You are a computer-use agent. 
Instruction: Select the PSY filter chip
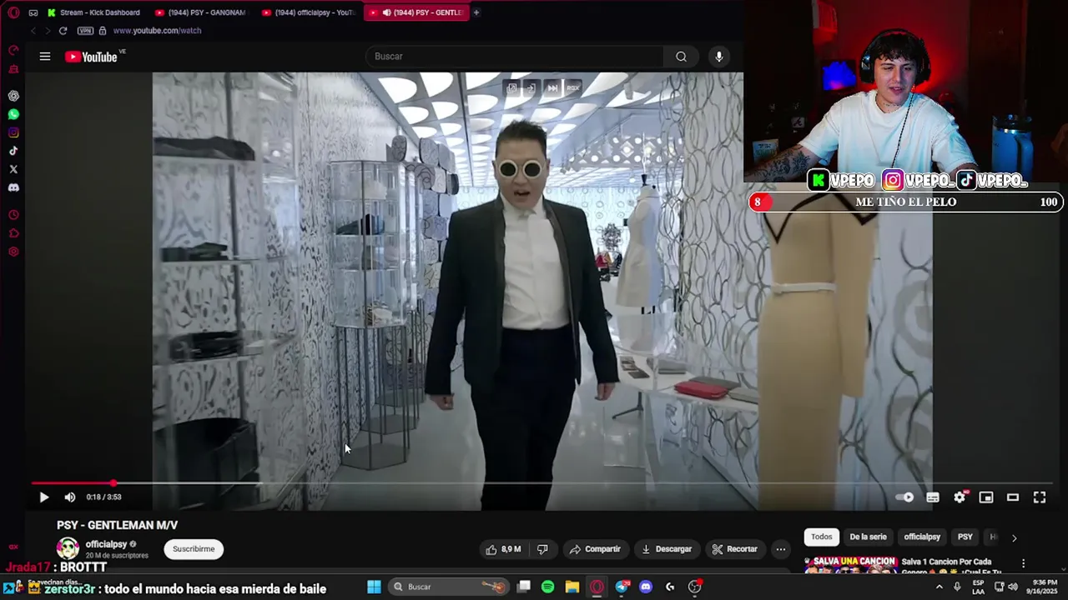click(965, 537)
